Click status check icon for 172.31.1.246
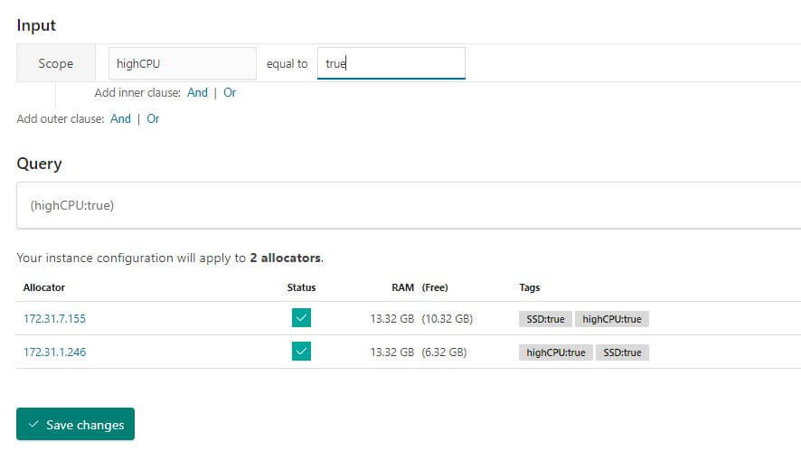 pyautogui.click(x=301, y=352)
